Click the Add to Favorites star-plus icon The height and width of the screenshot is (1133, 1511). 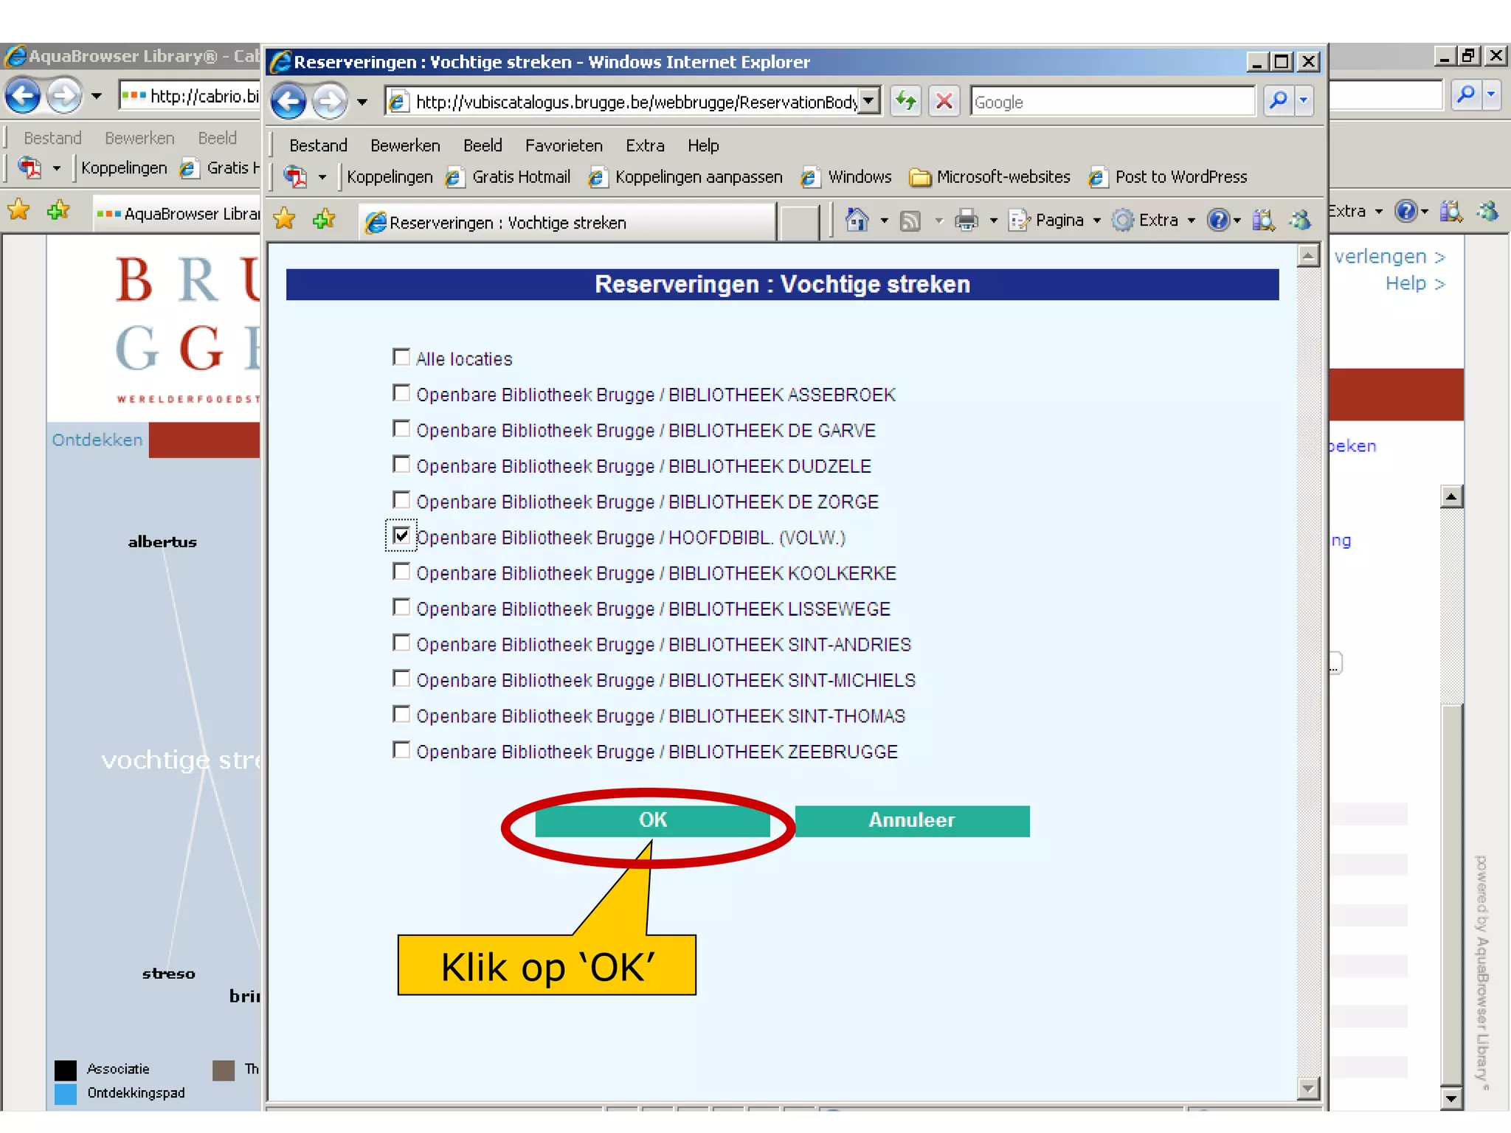pyautogui.click(x=323, y=220)
